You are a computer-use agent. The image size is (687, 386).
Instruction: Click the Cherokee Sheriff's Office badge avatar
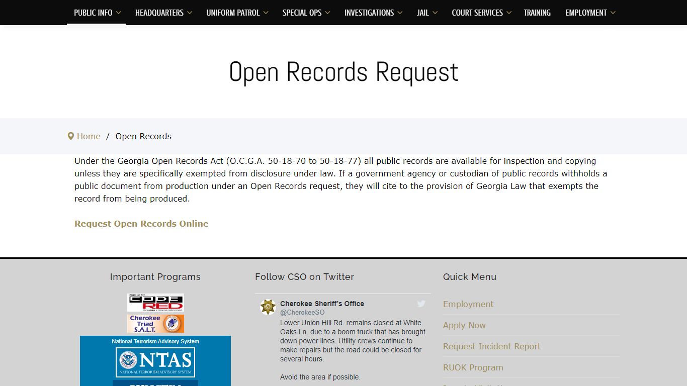(x=268, y=307)
